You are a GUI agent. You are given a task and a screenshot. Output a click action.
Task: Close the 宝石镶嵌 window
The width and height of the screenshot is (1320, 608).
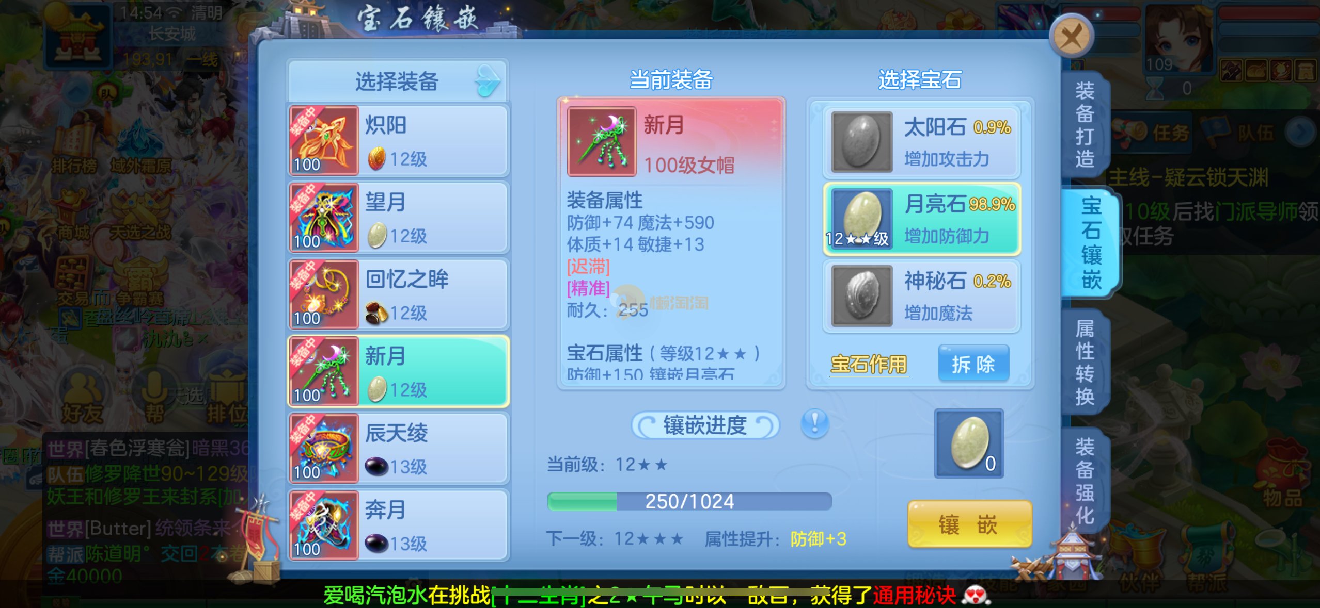coord(1072,36)
